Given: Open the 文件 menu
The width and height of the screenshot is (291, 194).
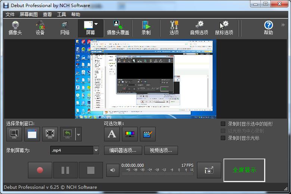Looking at the screenshot, I should [x=10, y=15].
